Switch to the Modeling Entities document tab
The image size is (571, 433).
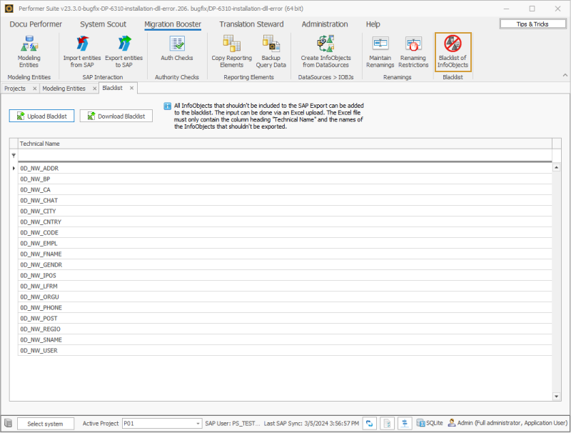click(x=64, y=89)
